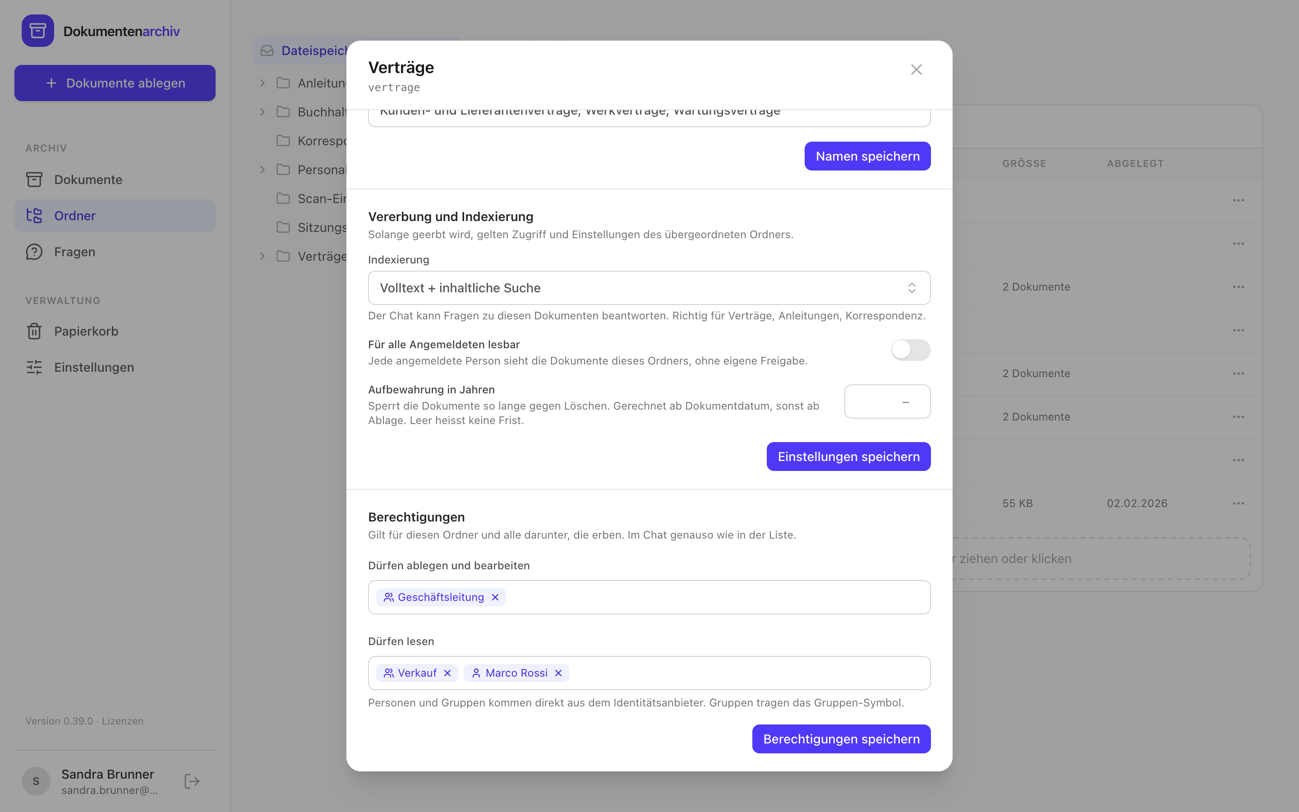
Task: Click the Dokumentenarchiv logo icon
Action: [37, 31]
